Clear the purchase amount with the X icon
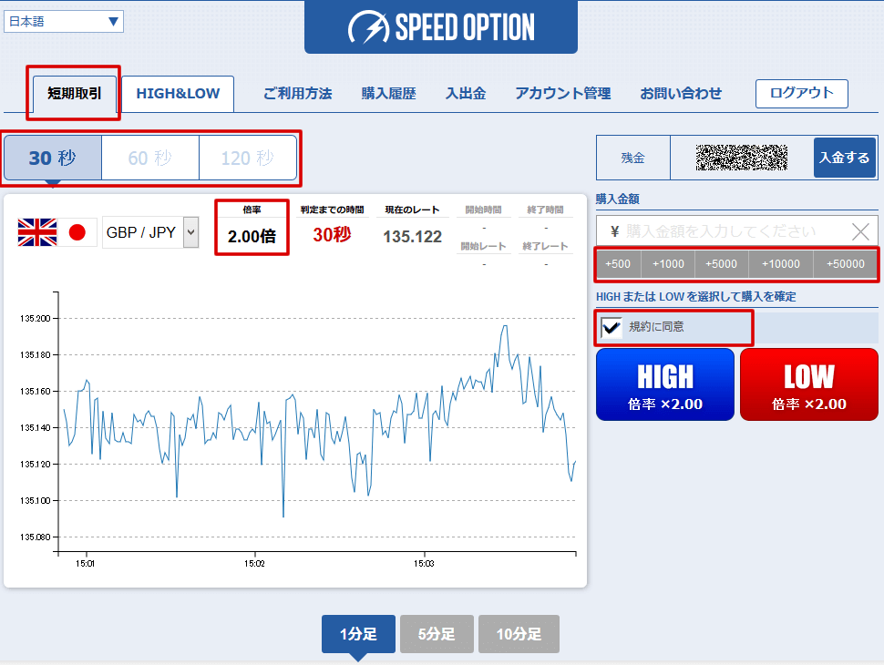The image size is (884, 665). (x=860, y=231)
